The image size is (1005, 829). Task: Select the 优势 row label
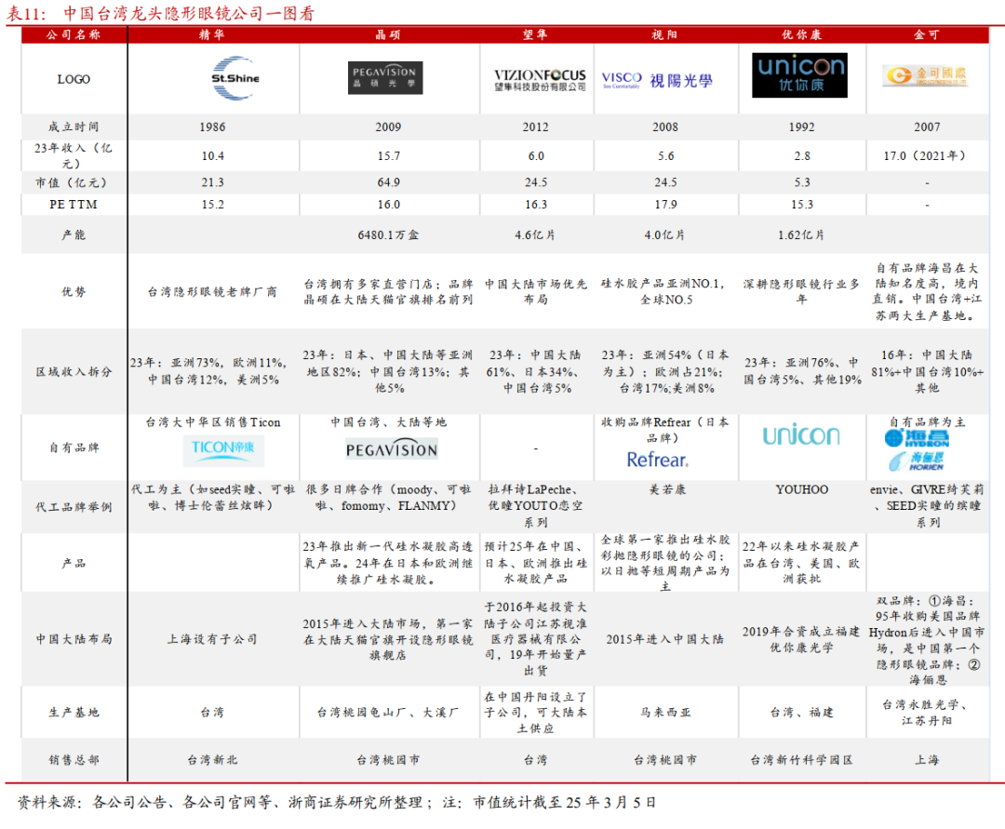[x=74, y=291]
